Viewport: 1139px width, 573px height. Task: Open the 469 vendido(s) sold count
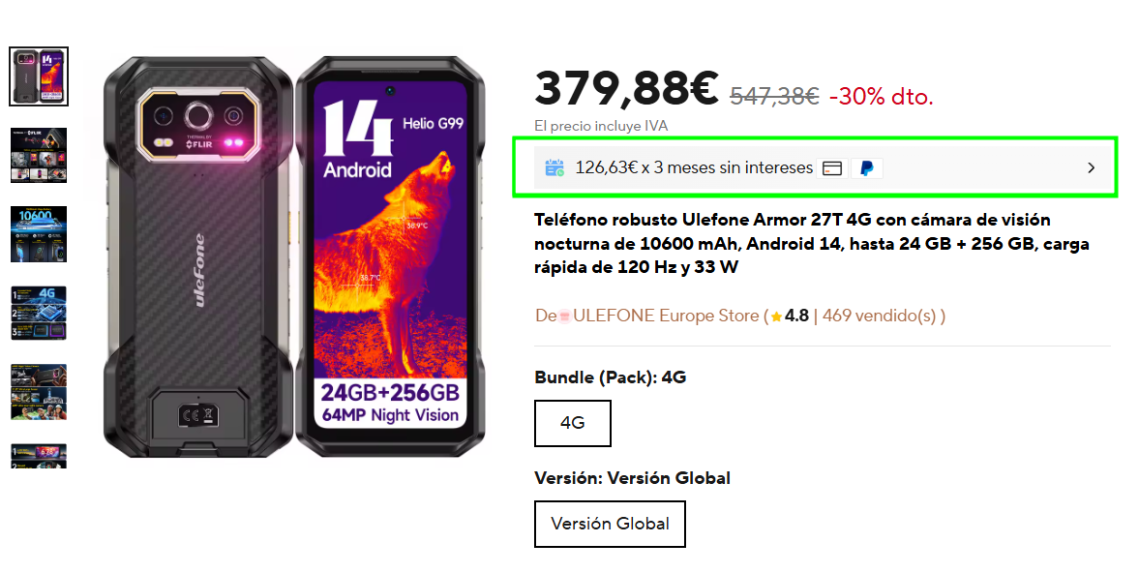click(880, 316)
